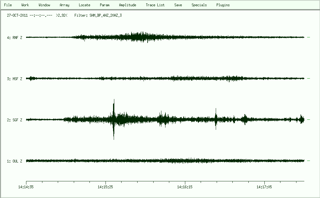Open the File menu
This screenshot has height=198, width=320.
(8, 5)
